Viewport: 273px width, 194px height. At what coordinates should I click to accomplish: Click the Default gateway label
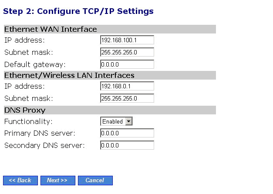[35, 64]
